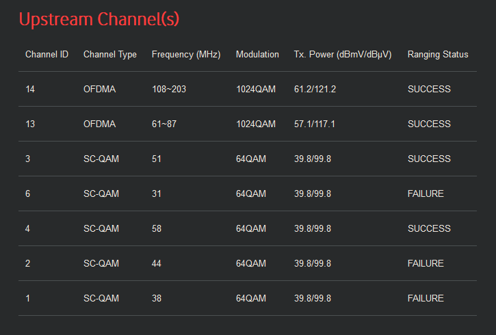Screen dimensions: 496x335
Task: Click frequency 38 in last row
Action: 157,298
